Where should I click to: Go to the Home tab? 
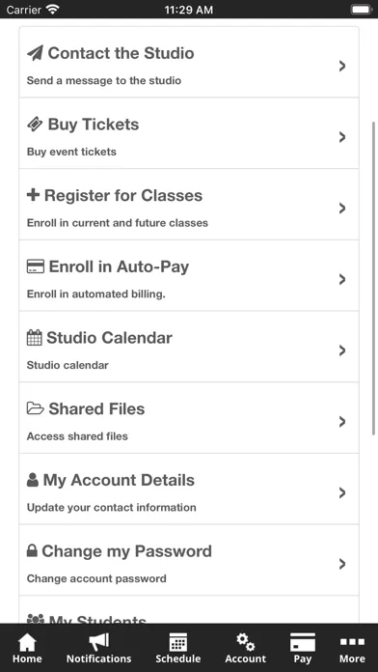point(27,648)
